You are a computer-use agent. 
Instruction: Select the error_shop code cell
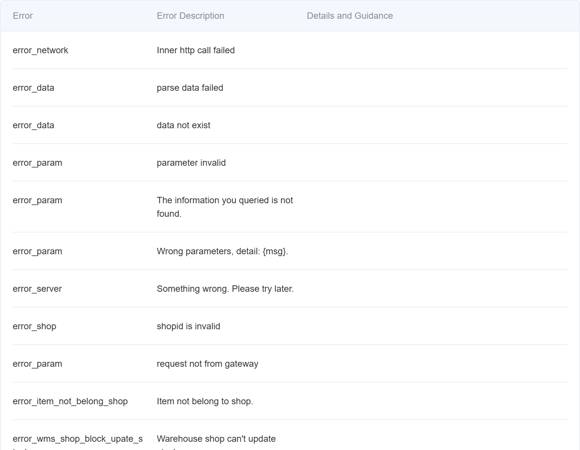click(35, 326)
